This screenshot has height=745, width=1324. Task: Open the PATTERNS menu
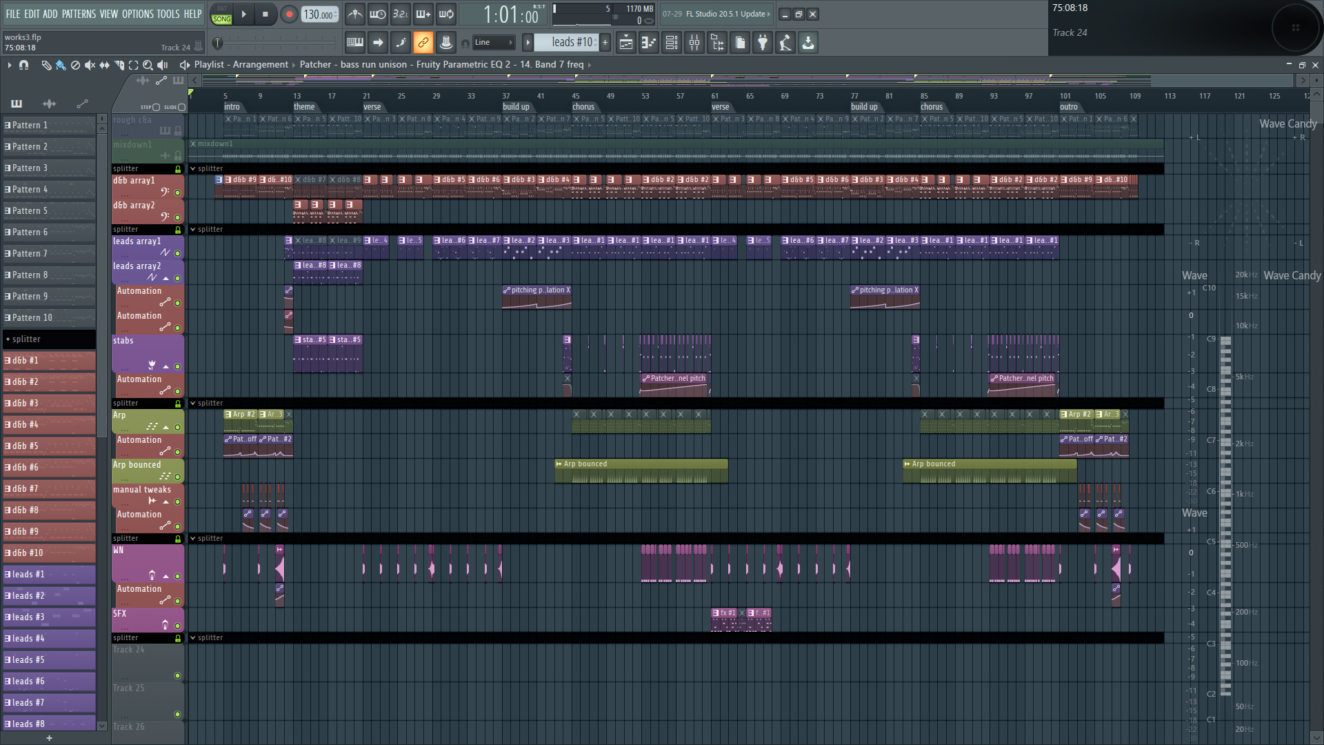pyautogui.click(x=79, y=14)
